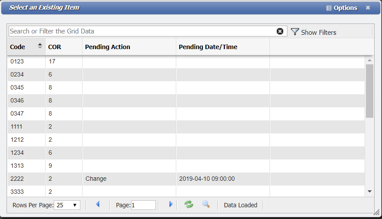
Task: Click the COR column header
Action: point(55,47)
